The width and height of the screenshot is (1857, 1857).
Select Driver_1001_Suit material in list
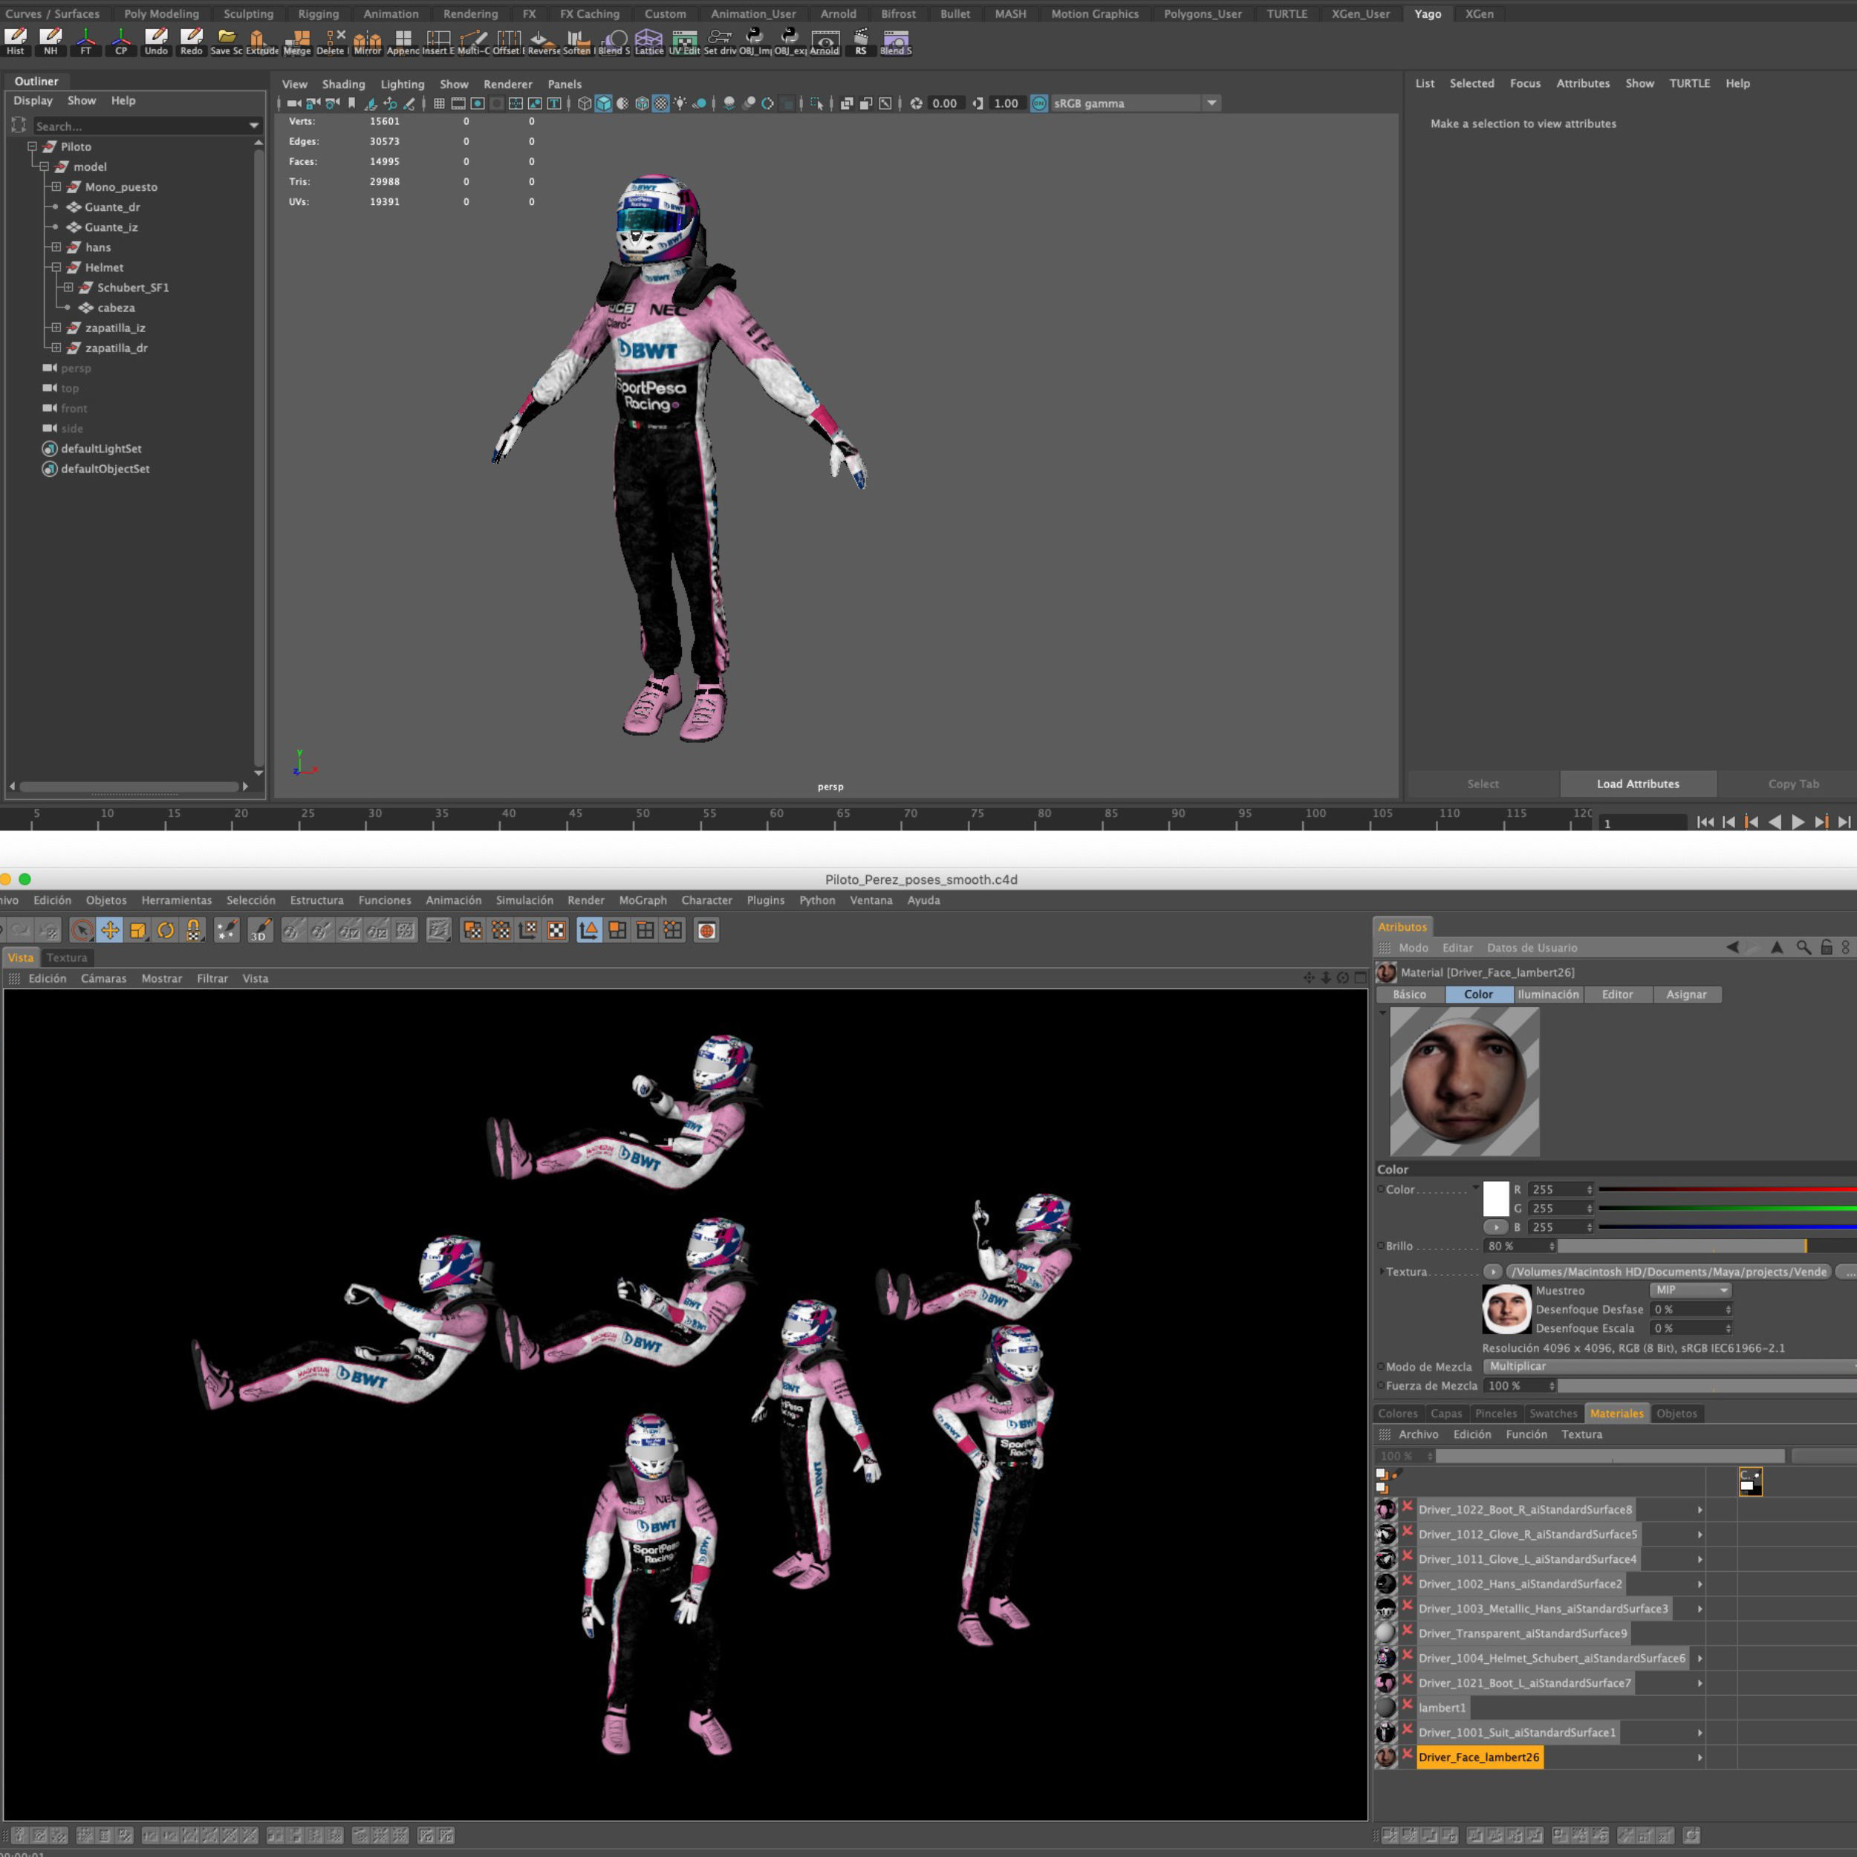point(1516,1733)
